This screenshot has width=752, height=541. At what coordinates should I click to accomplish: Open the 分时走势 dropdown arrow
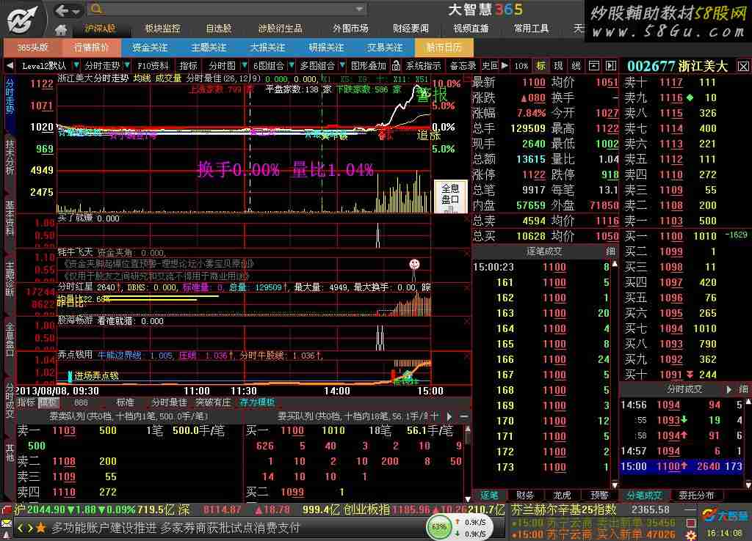pyautogui.click(x=126, y=65)
